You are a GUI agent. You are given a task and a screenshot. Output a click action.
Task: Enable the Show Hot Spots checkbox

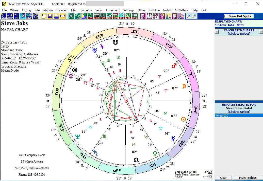coord(226,16)
